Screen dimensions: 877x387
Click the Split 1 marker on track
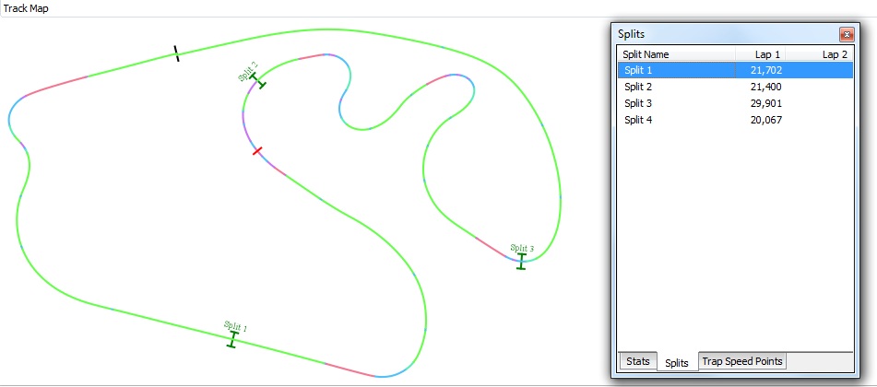pos(232,339)
